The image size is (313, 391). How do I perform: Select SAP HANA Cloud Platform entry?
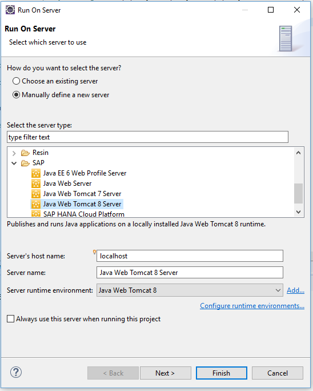click(84, 214)
